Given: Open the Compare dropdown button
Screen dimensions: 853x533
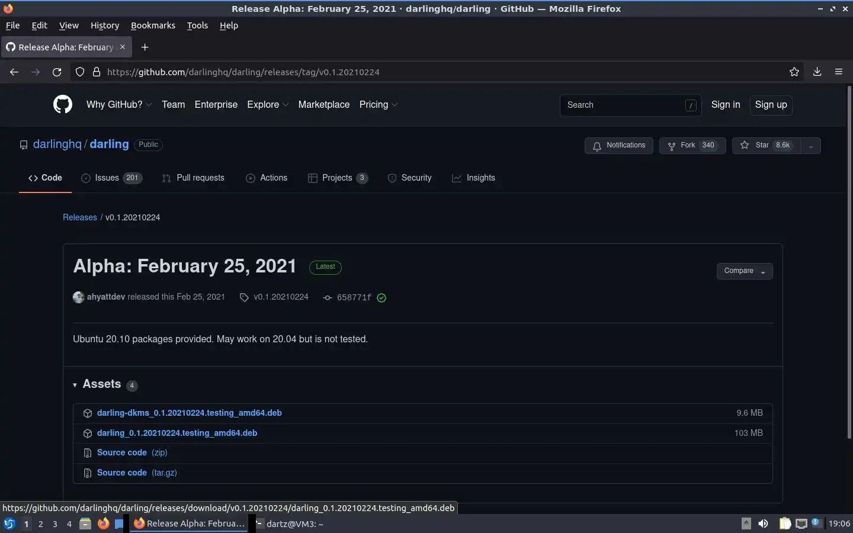Looking at the screenshot, I should coord(745,271).
